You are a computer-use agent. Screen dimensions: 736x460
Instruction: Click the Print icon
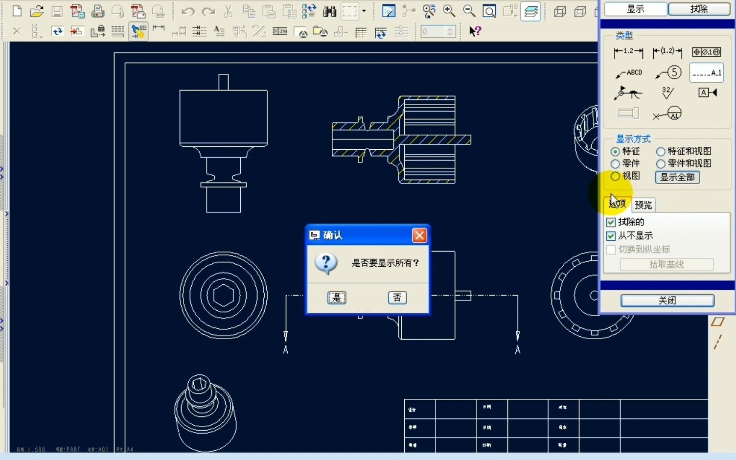98,11
